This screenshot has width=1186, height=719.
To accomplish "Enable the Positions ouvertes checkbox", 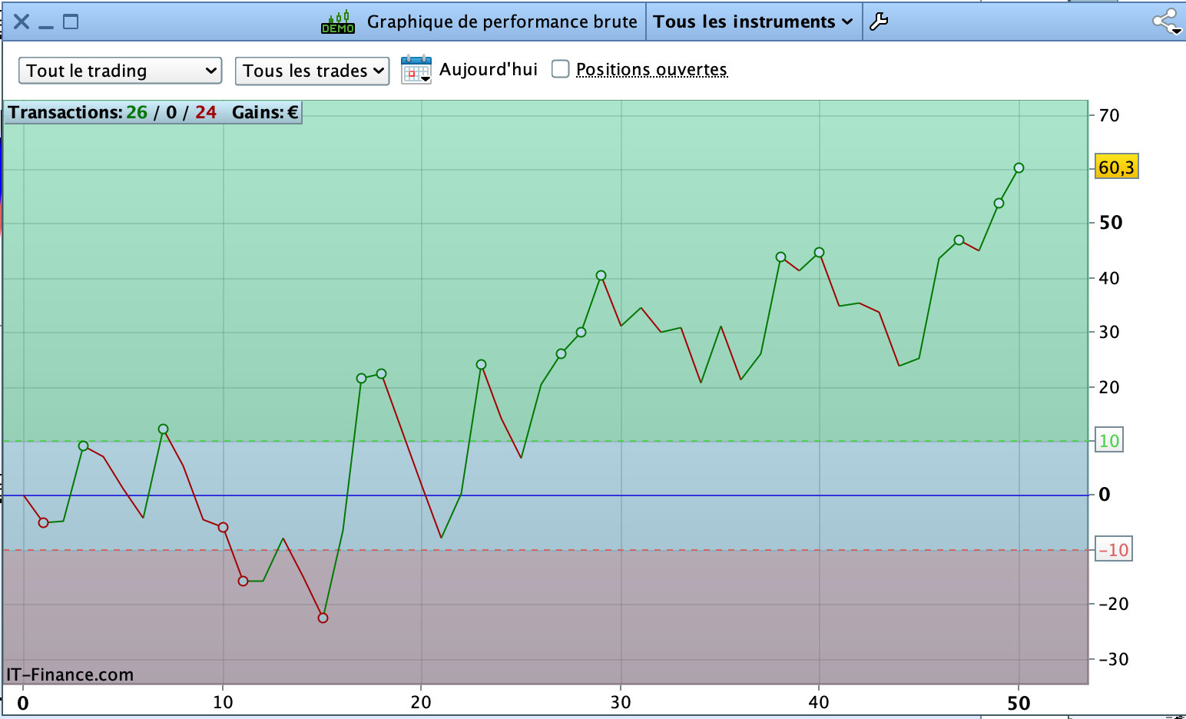I will coord(561,69).
